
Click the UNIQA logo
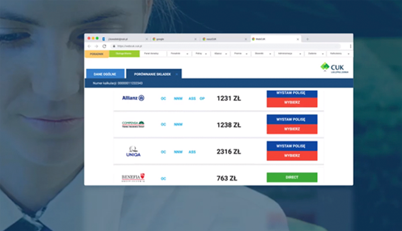click(x=133, y=151)
